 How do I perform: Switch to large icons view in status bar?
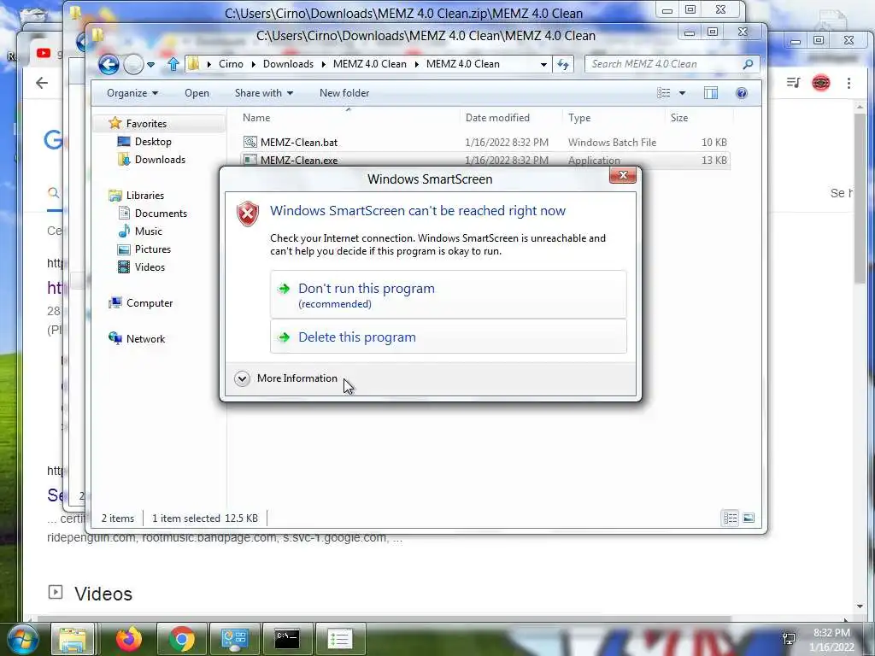(749, 518)
